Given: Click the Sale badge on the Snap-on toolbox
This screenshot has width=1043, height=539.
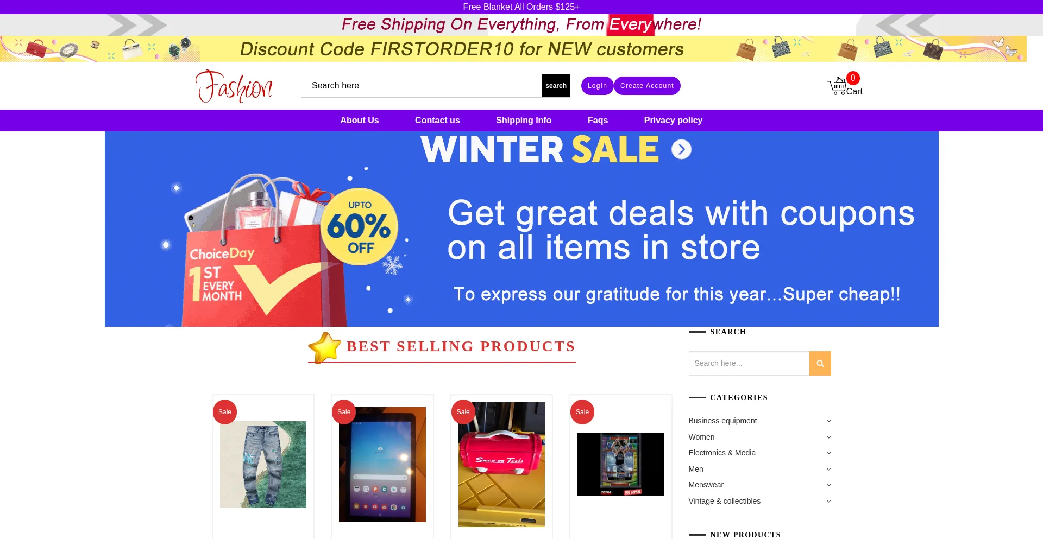Looking at the screenshot, I should [463, 412].
